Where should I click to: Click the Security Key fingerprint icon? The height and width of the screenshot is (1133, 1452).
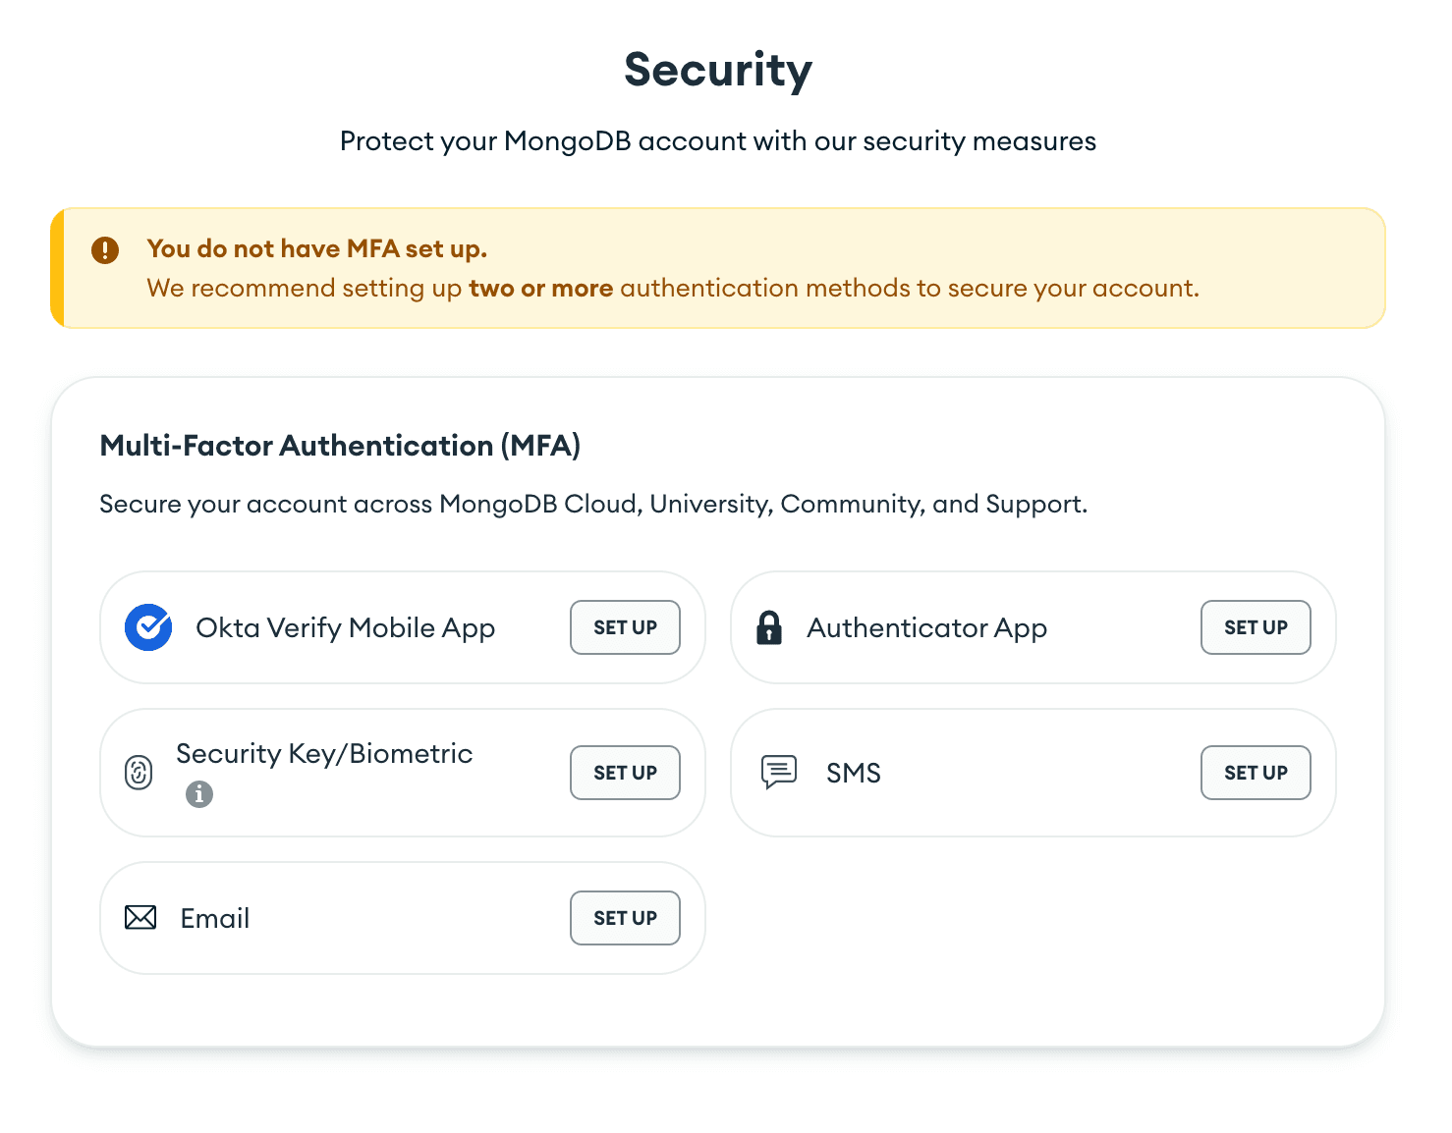pyautogui.click(x=139, y=773)
